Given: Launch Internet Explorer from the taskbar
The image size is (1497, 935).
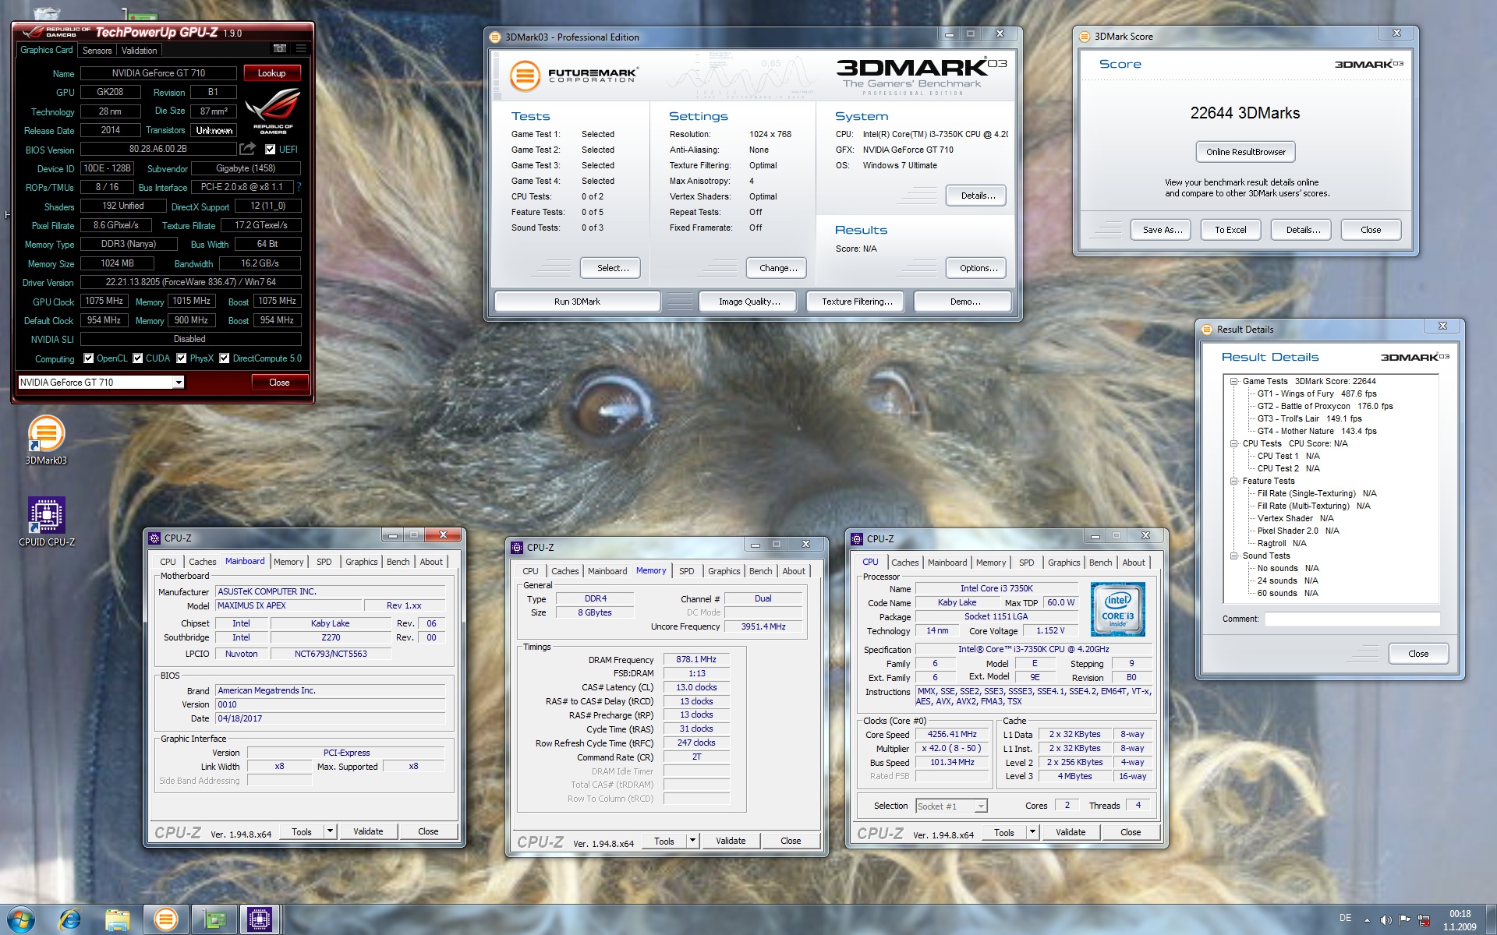Looking at the screenshot, I should click(x=69, y=919).
